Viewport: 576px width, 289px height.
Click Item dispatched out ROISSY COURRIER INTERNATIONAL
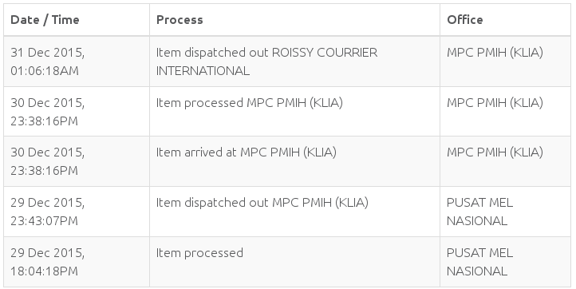[266, 61]
